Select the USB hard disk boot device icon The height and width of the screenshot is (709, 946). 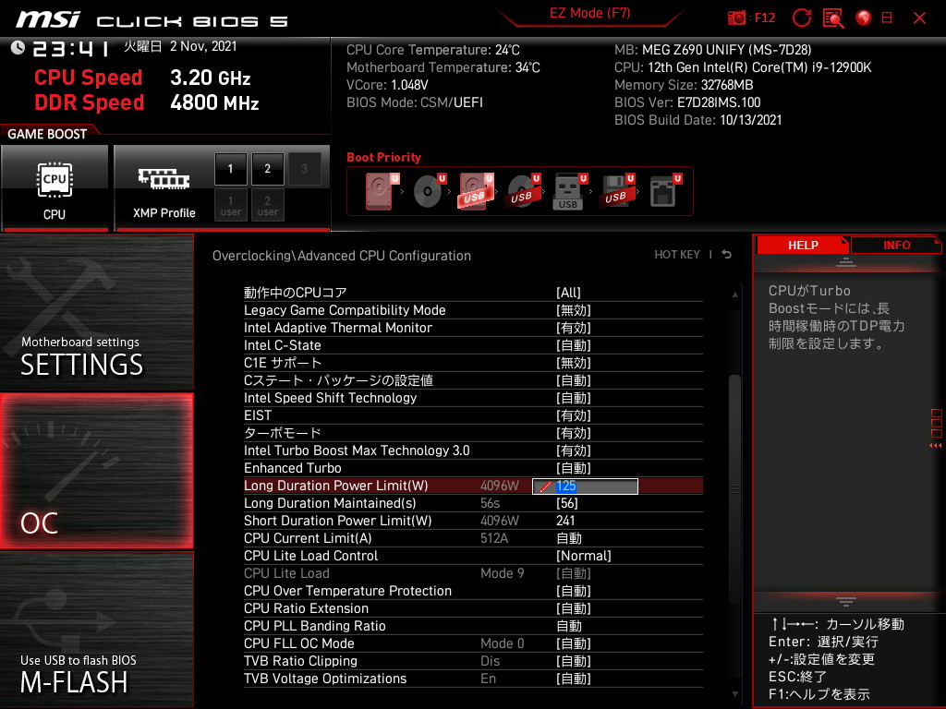(x=476, y=191)
